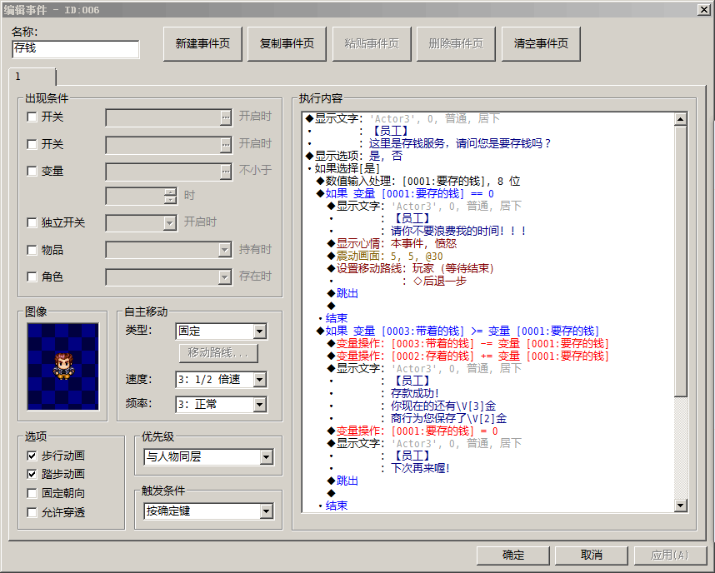Image resolution: width=715 pixels, height=573 pixels.
Task: Select the 下次再来喔! text line
Action: [x=420, y=468]
